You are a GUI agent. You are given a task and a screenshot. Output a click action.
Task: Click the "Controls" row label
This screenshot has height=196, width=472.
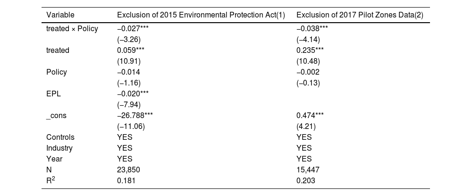60,137
